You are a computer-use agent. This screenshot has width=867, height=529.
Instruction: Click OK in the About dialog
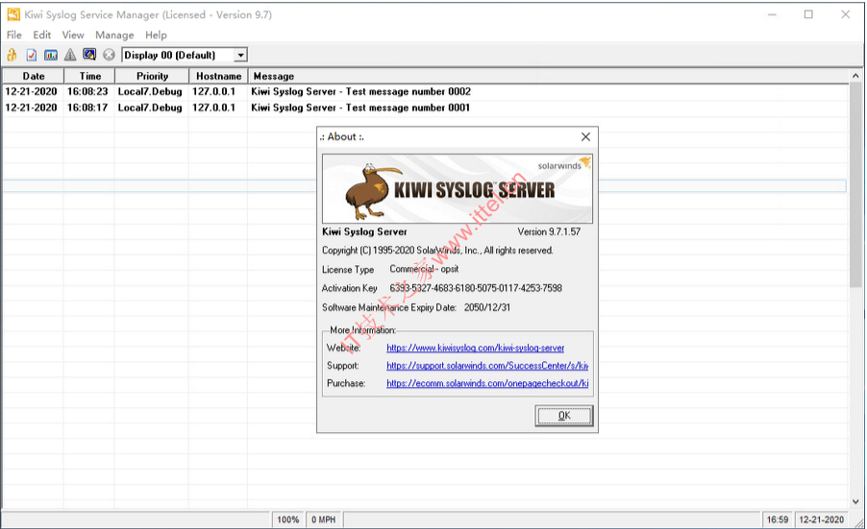point(564,416)
